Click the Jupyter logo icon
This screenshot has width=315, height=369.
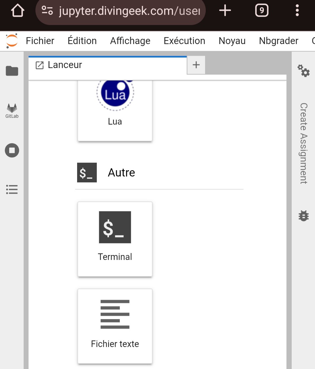tap(12, 41)
